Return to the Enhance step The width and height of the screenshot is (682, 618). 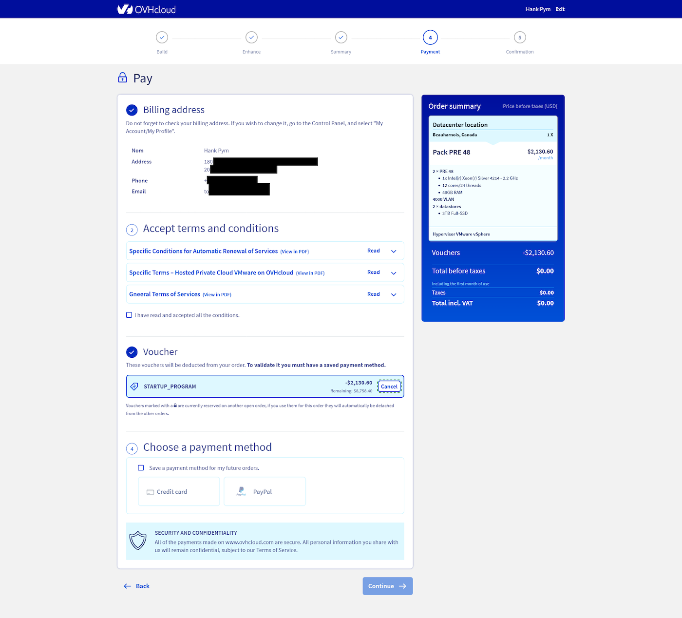click(x=251, y=38)
